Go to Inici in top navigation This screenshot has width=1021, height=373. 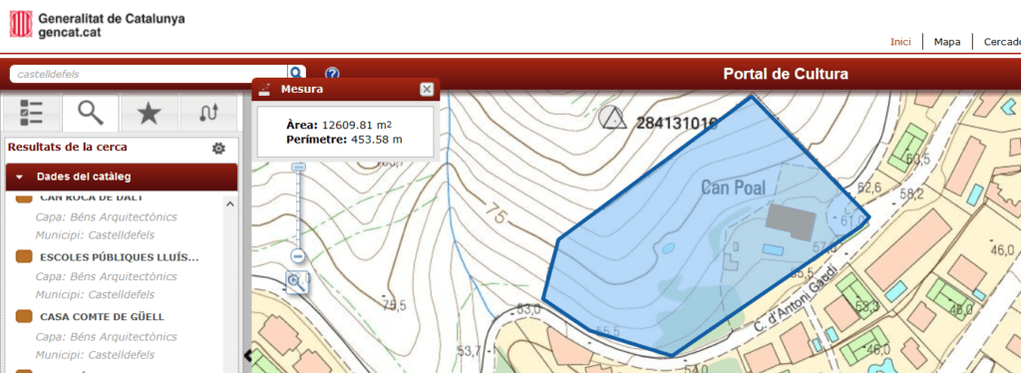click(900, 42)
